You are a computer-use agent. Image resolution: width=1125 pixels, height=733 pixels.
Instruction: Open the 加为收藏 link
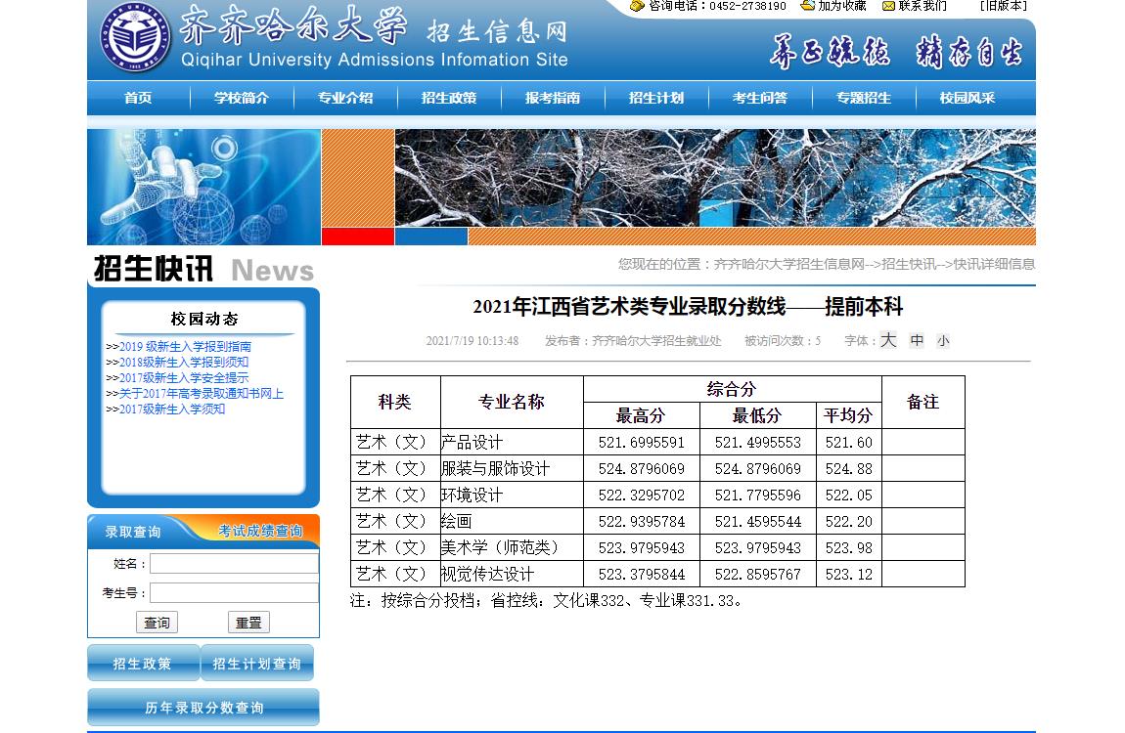(x=841, y=6)
